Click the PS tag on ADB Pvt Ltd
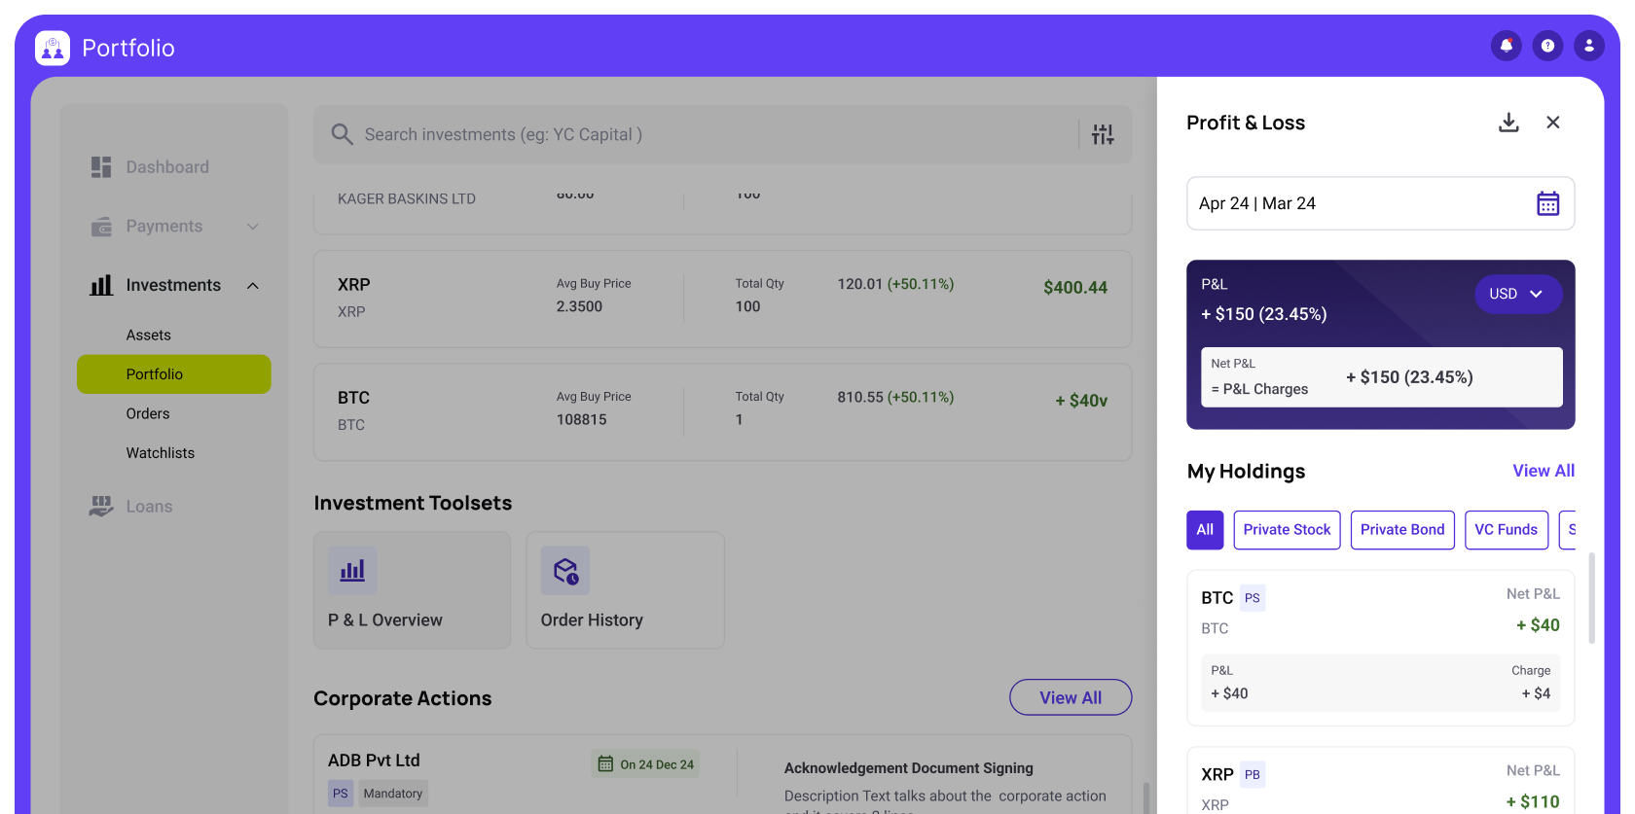The height and width of the screenshot is (814, 1635). (x=341, y=794)
